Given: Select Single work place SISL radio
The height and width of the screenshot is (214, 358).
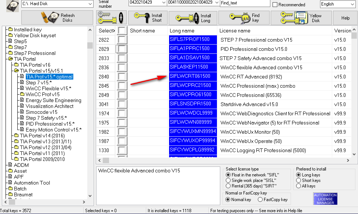Looking at the screenshot, I should (x=228, y=180).
